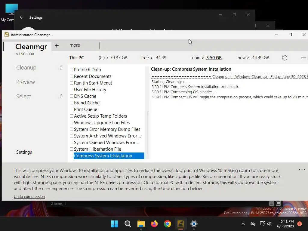Open taskbar Search
This screenshot has width=308, height=231.
tap(128, 224)
